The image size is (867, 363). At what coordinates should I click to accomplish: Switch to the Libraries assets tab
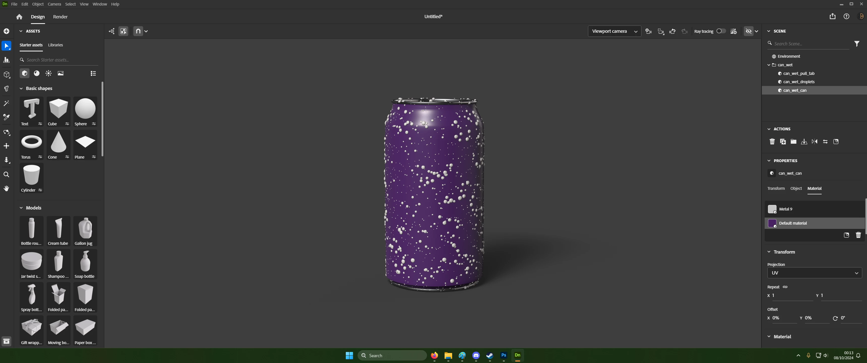(x=55, y=45)
